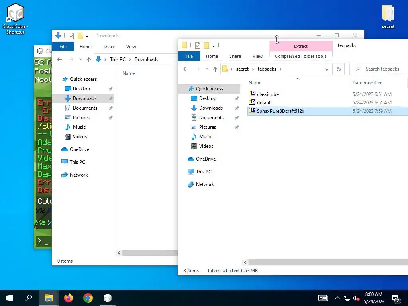The image size is (408, 306).
Task: Click the Properties icon in Downloads window title bar
Action: [71, 35]
